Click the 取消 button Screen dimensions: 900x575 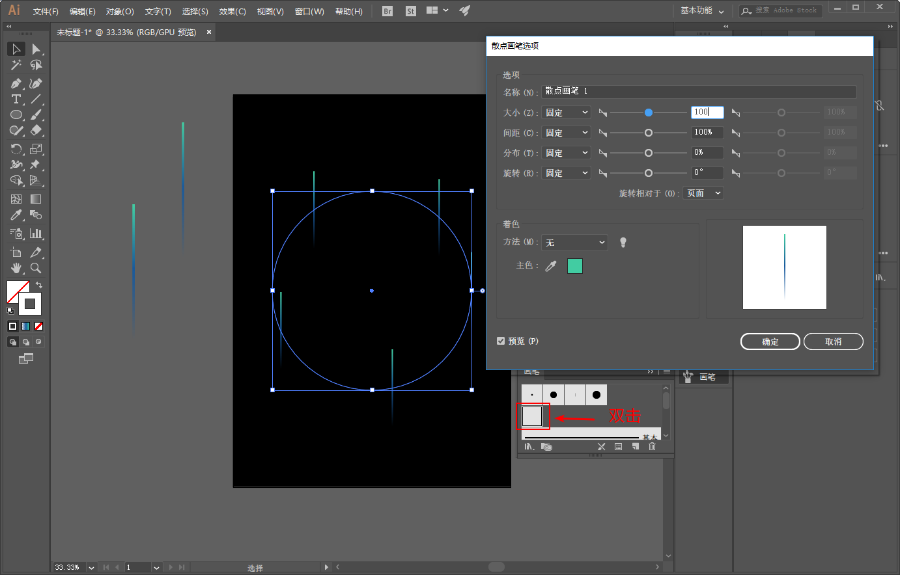833,341
